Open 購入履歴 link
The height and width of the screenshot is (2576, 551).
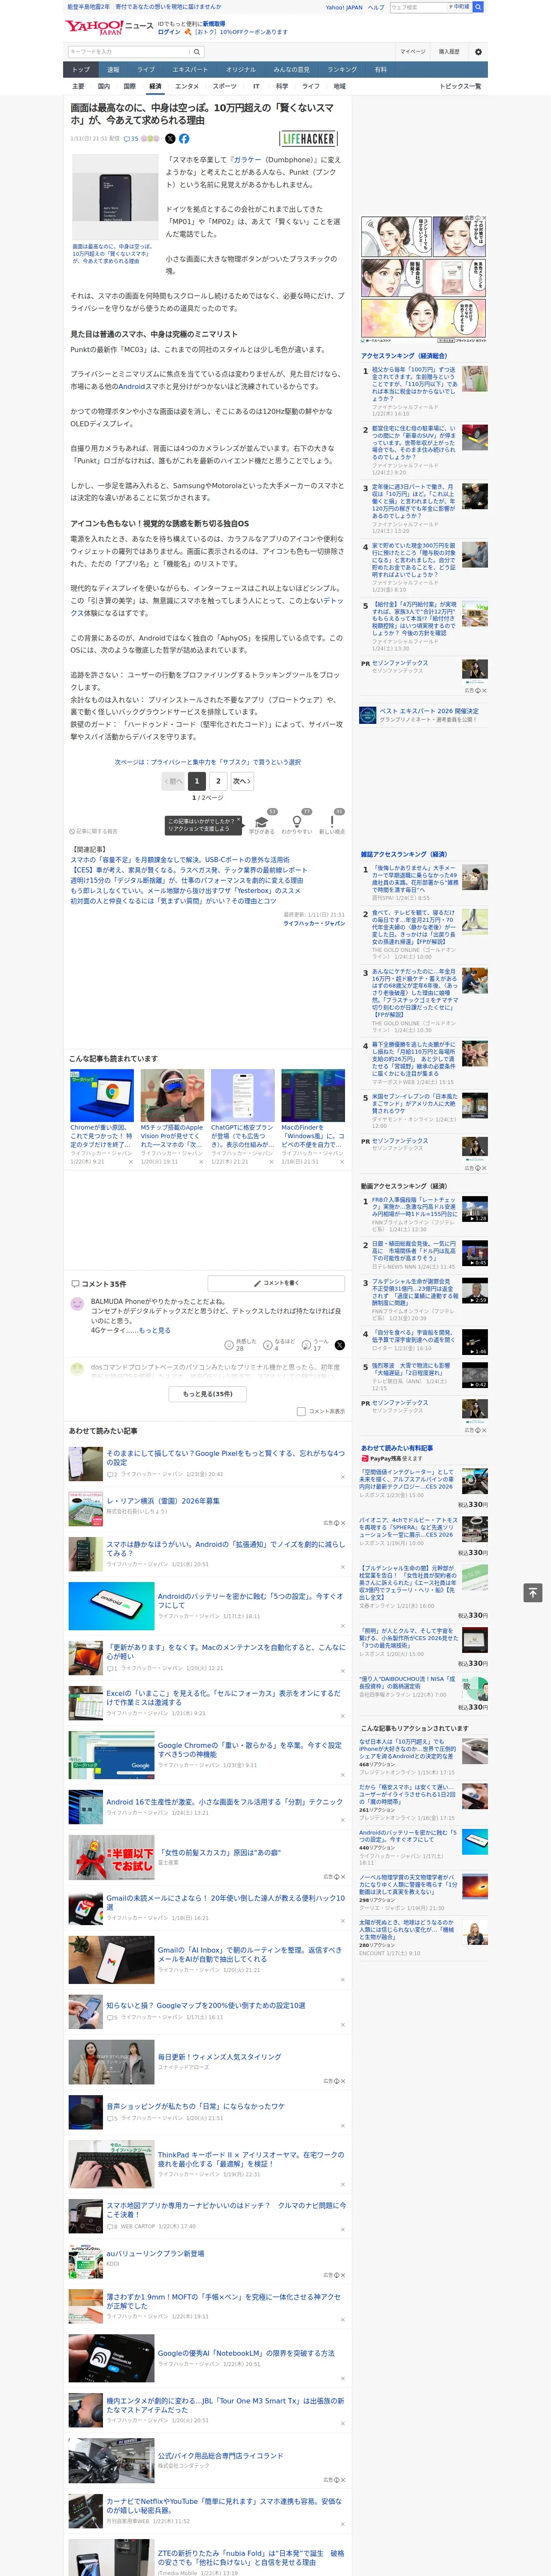coord(449,52)
